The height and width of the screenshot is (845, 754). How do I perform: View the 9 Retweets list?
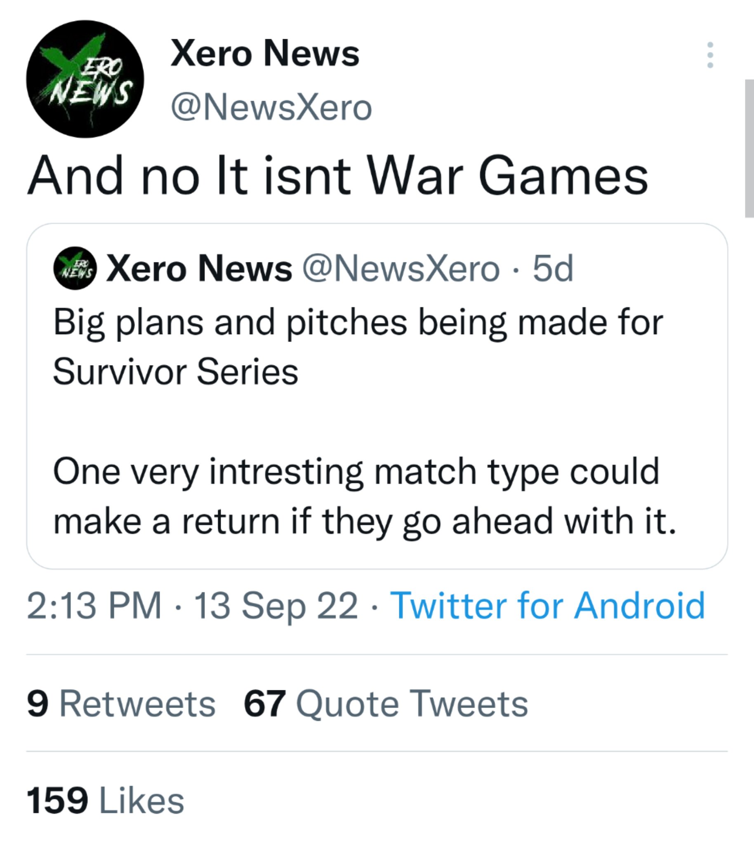point(121,703)
